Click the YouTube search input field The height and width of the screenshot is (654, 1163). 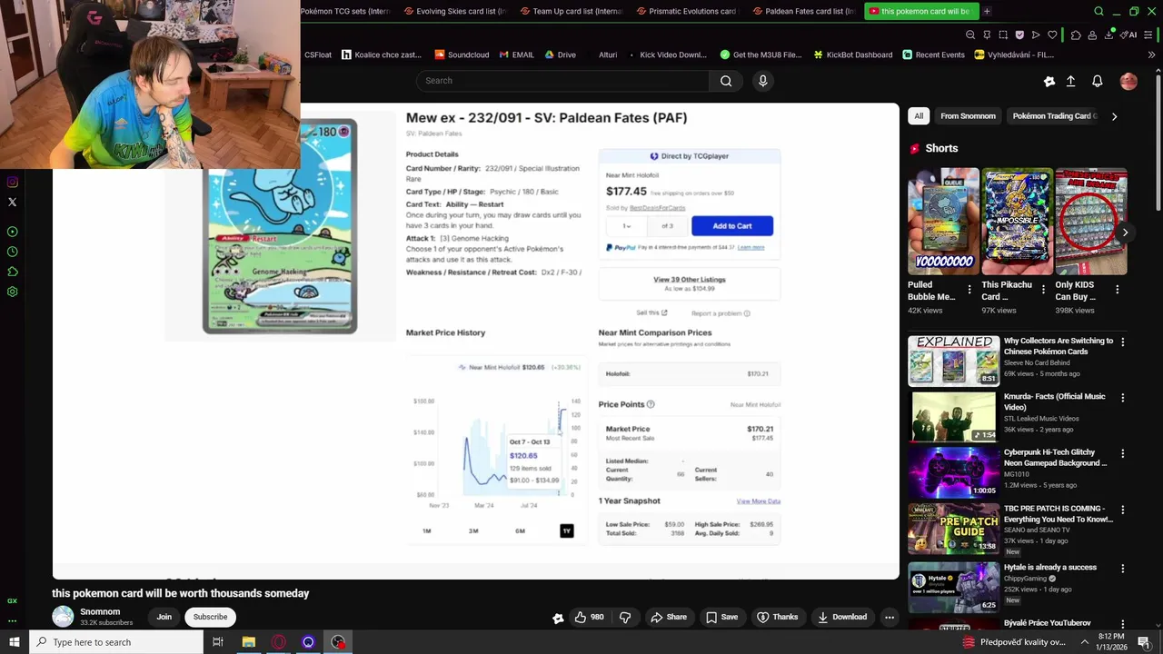pos(562,81)
